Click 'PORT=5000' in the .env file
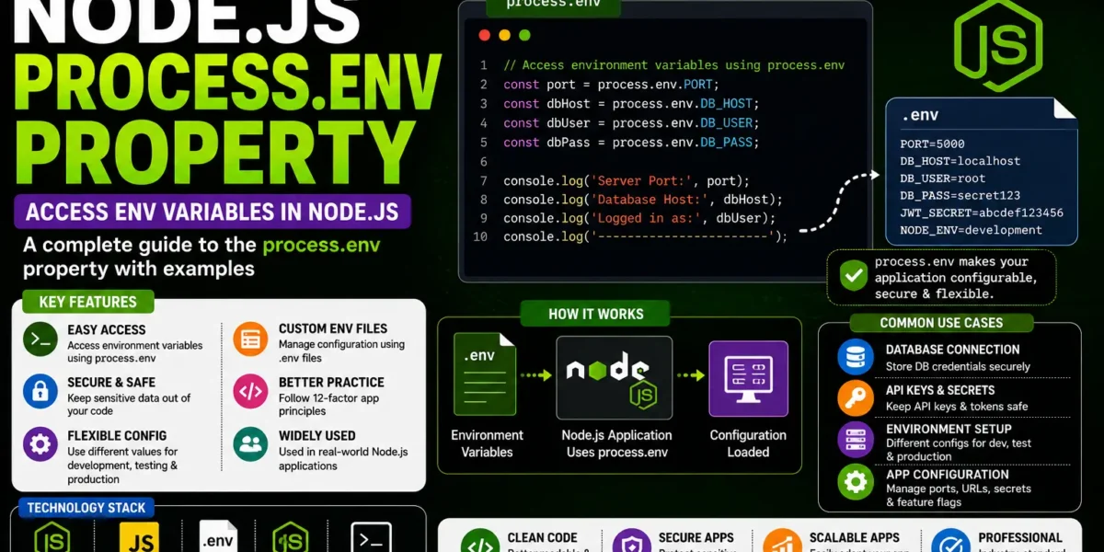 932,144
